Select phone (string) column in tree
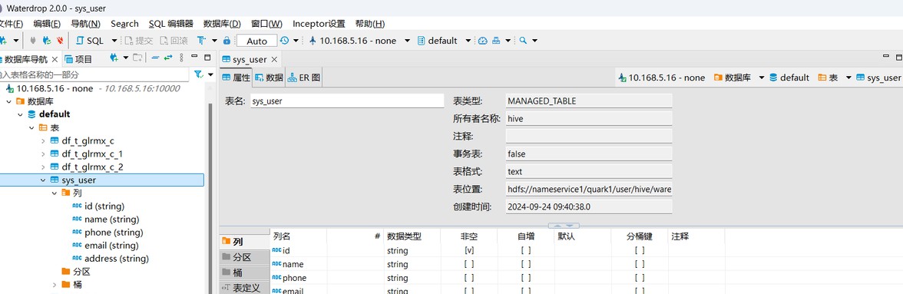The image size is (903, 294). click(114, 233)
